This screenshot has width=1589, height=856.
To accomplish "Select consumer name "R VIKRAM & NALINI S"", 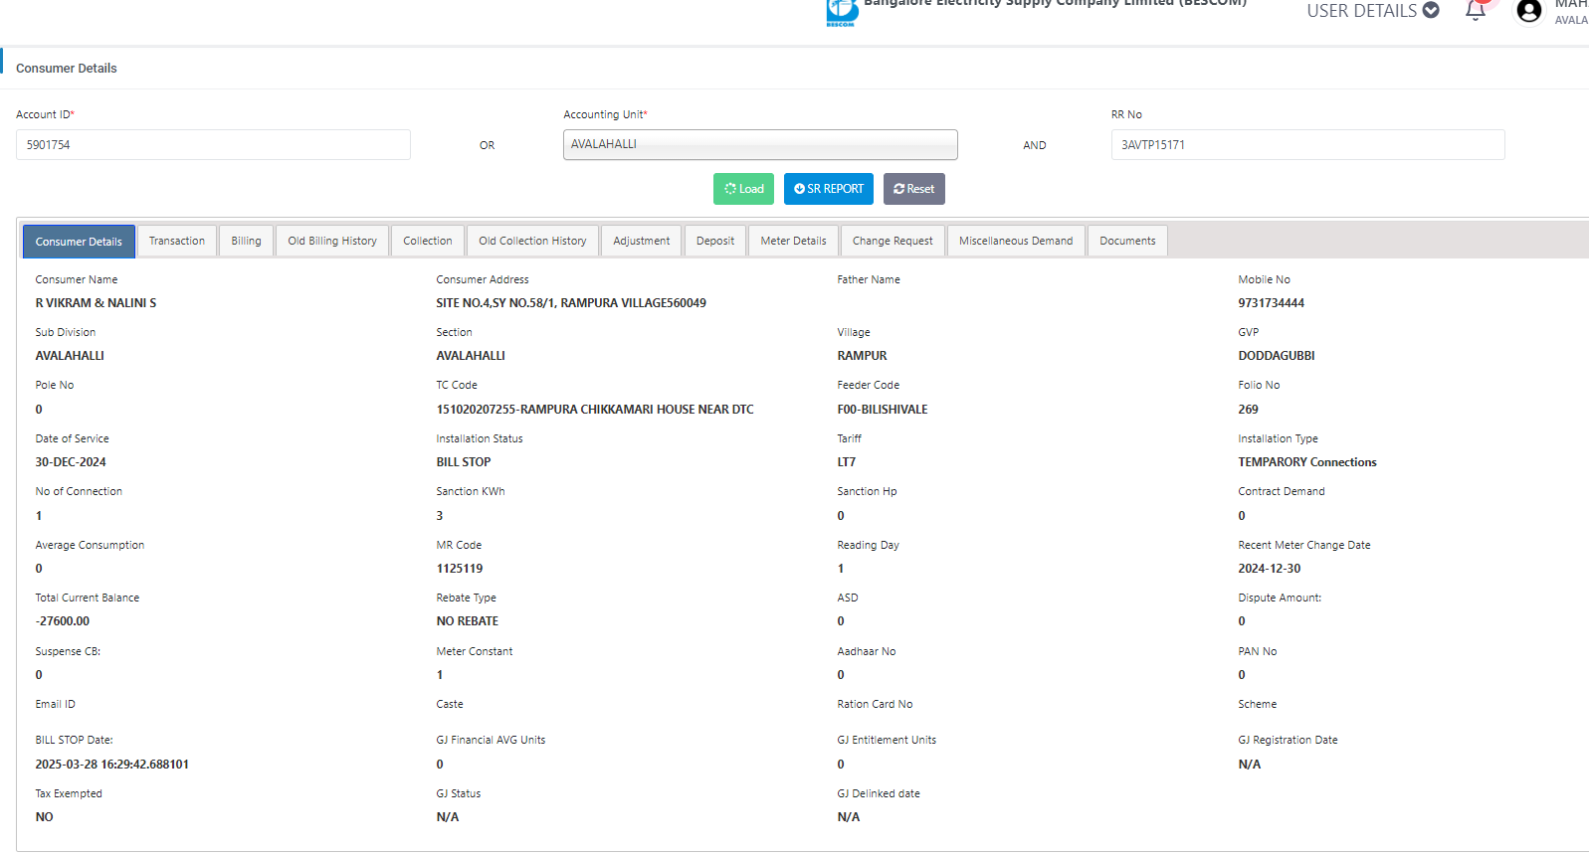I will tap(96, 303).
